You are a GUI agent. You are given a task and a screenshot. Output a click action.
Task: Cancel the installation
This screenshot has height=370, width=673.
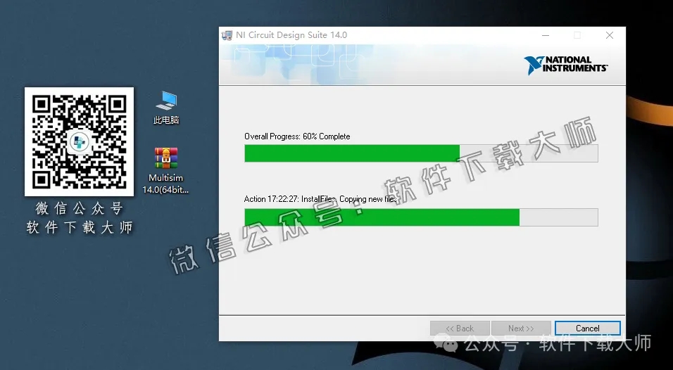pyautogui.click(x=587, y=328)
